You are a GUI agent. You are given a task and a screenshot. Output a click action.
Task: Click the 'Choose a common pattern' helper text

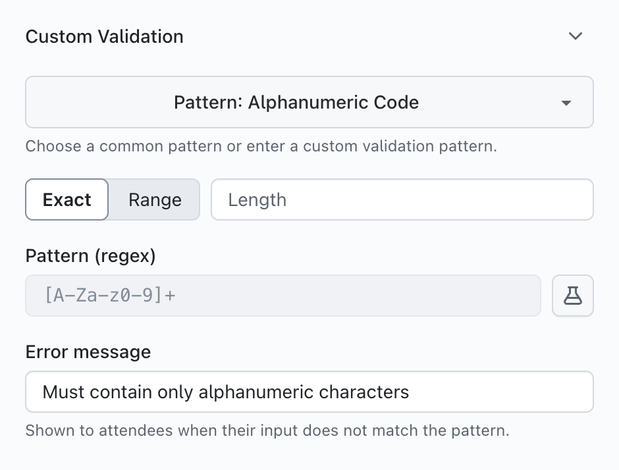[261, 145]
